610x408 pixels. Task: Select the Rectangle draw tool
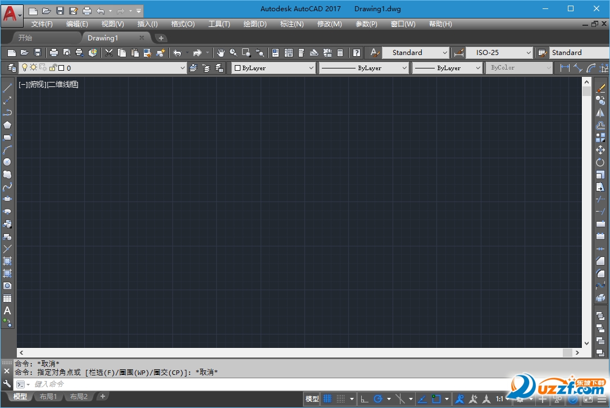[x=7, y=137]
